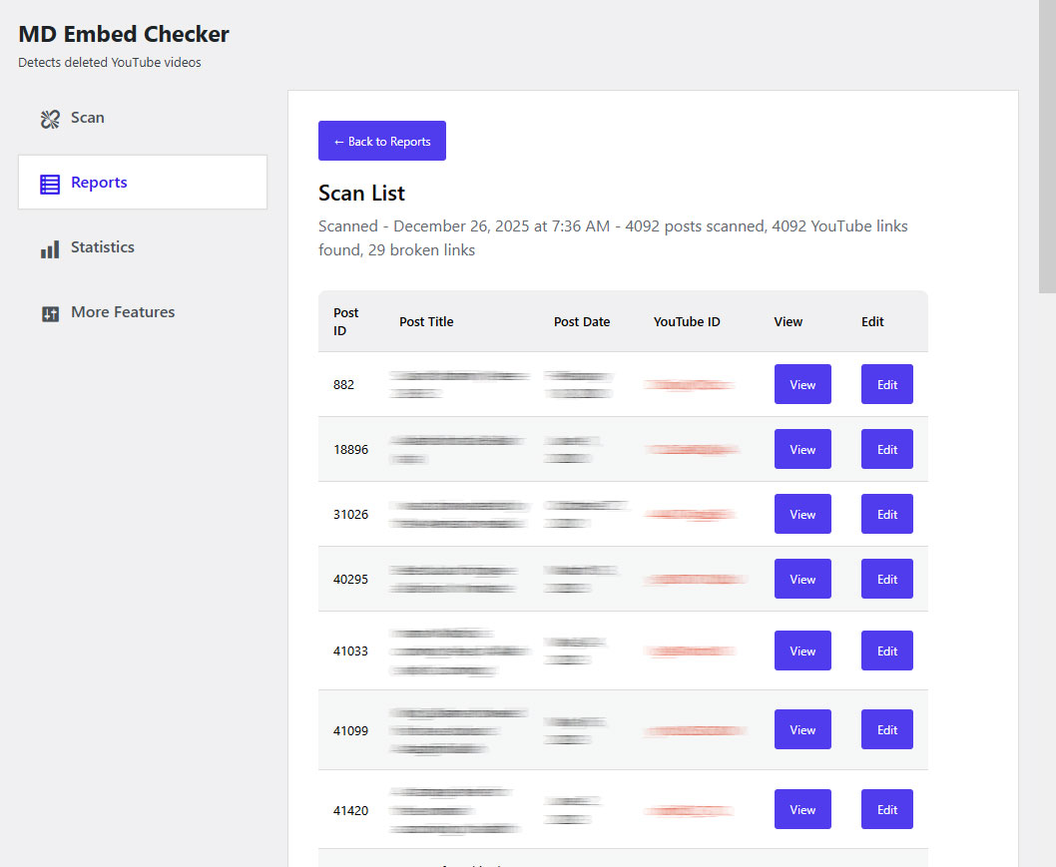Viewport: 1056px width, 867px height.
Task: Click the Detects deleted YouTube videos subtitle
Action: tap(110, 62)
